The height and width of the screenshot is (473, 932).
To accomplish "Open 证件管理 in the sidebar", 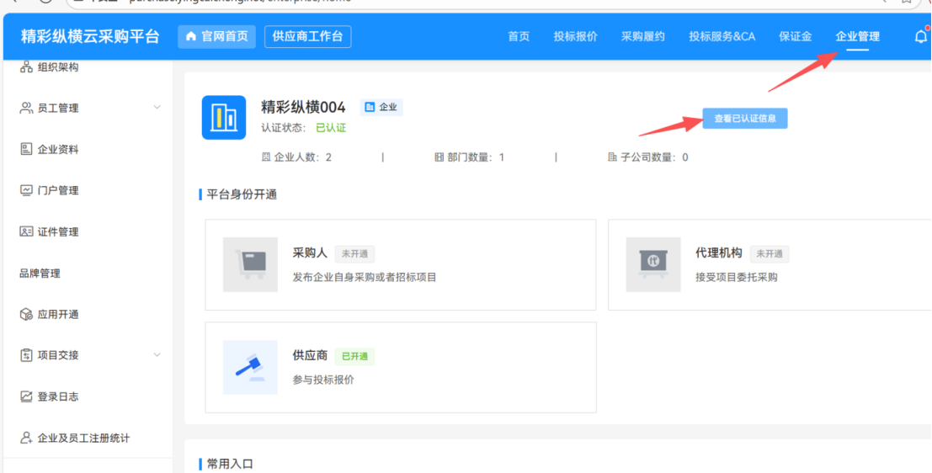I will click(57, 231).
